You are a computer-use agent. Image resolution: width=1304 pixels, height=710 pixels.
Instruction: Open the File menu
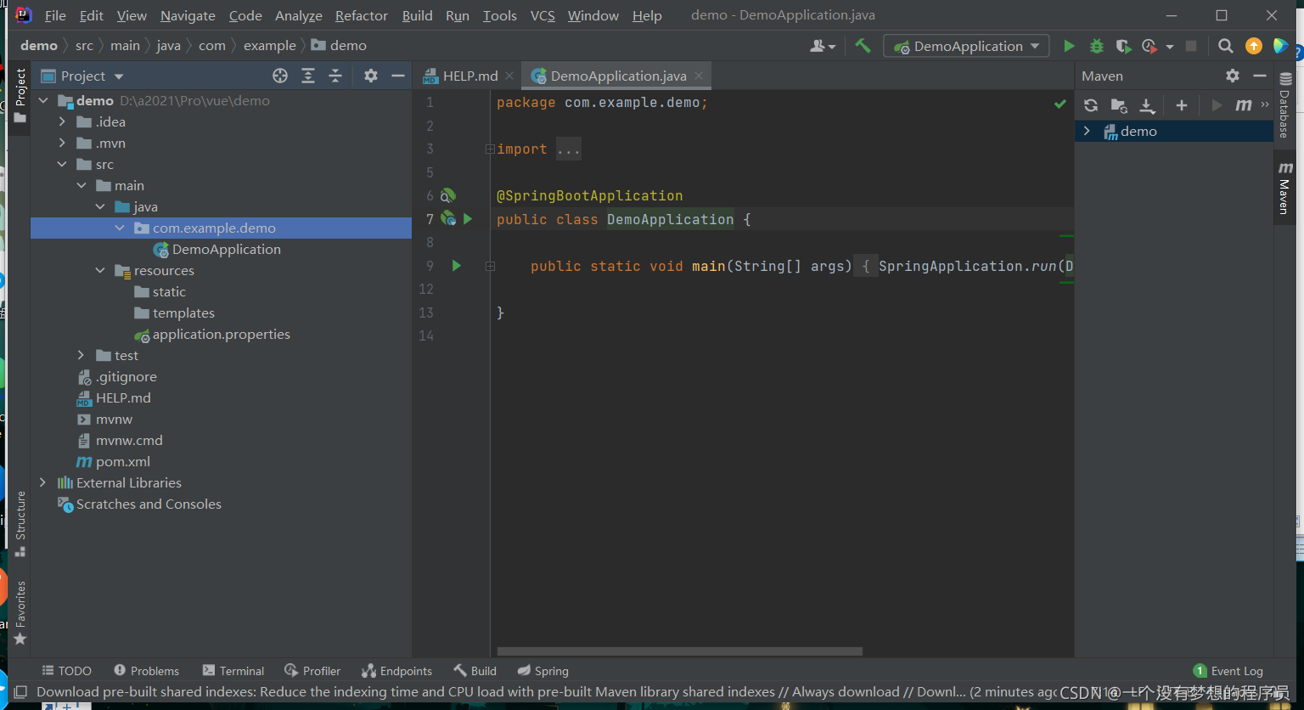[55, 15]
